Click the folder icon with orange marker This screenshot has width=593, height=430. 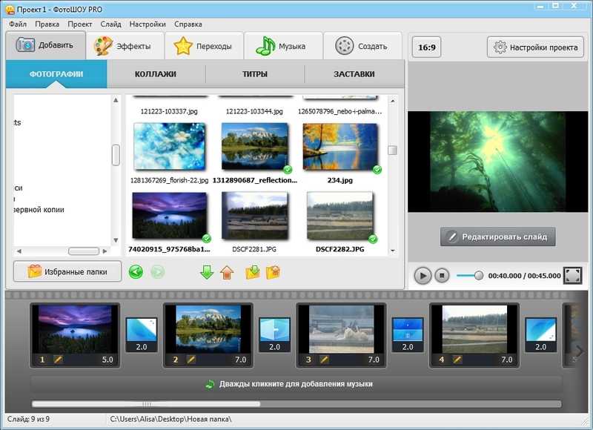point(273,272)
